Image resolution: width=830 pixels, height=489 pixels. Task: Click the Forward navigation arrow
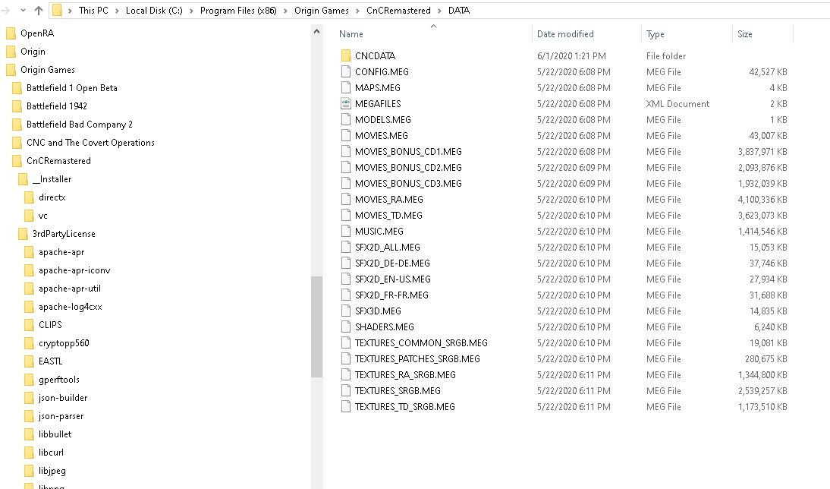pyautogui.click(x=6, y=11)
